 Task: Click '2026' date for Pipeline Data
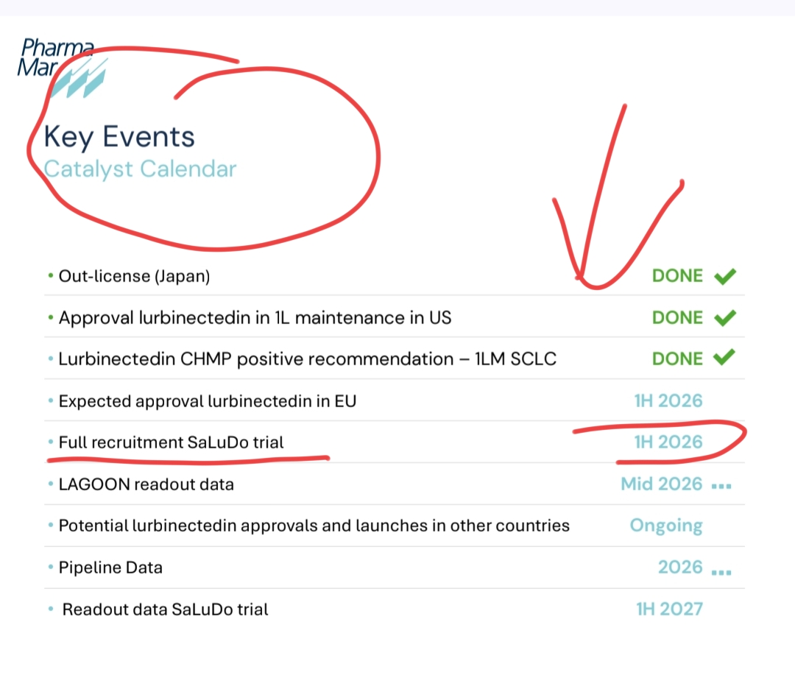pyautogui.click(x=680, y=567)
